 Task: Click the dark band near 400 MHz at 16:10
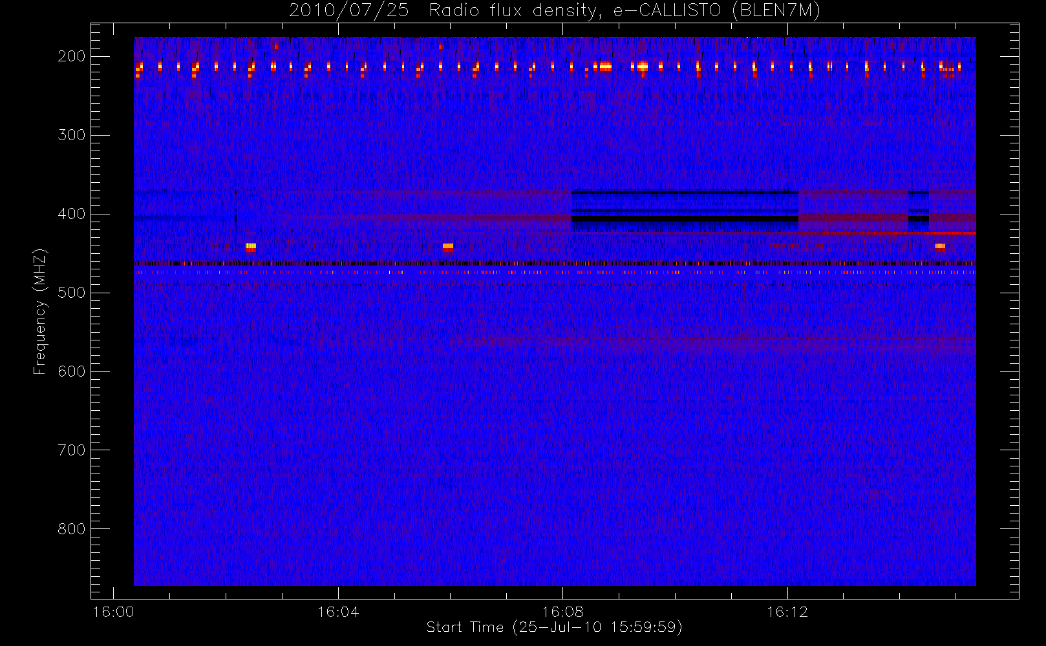click(x=685, y=219)
